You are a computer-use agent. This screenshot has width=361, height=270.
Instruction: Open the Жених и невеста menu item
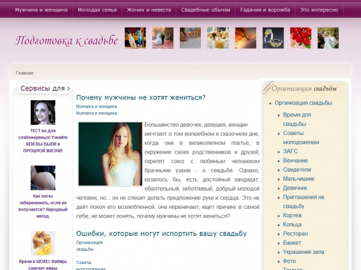[149, 10]
